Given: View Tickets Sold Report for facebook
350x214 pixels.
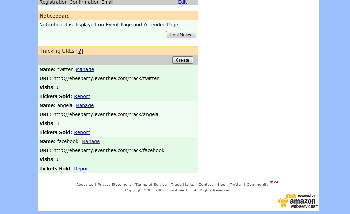Looking at the screenshot, I should pos(82,168).
